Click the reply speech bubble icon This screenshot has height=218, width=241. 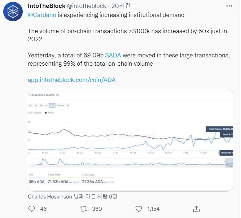(32, 209)
